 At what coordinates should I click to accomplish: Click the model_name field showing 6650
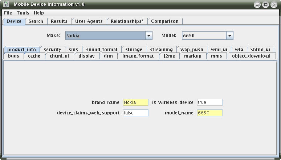[209, 113]
